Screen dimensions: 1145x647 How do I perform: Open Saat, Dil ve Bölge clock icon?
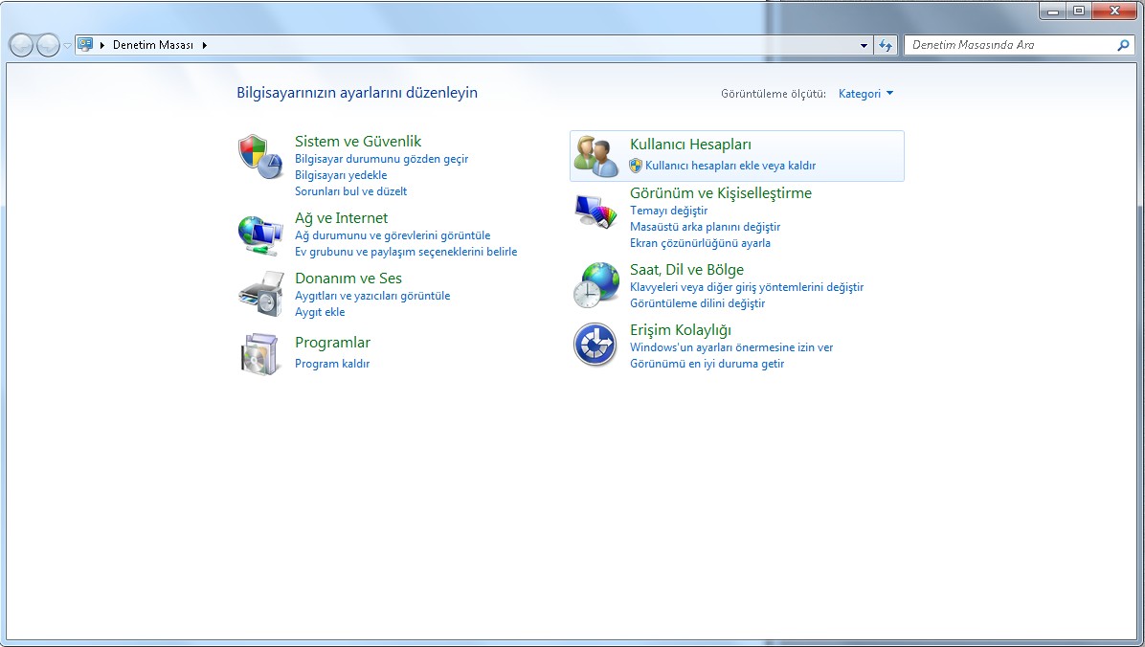click(595, 285)
